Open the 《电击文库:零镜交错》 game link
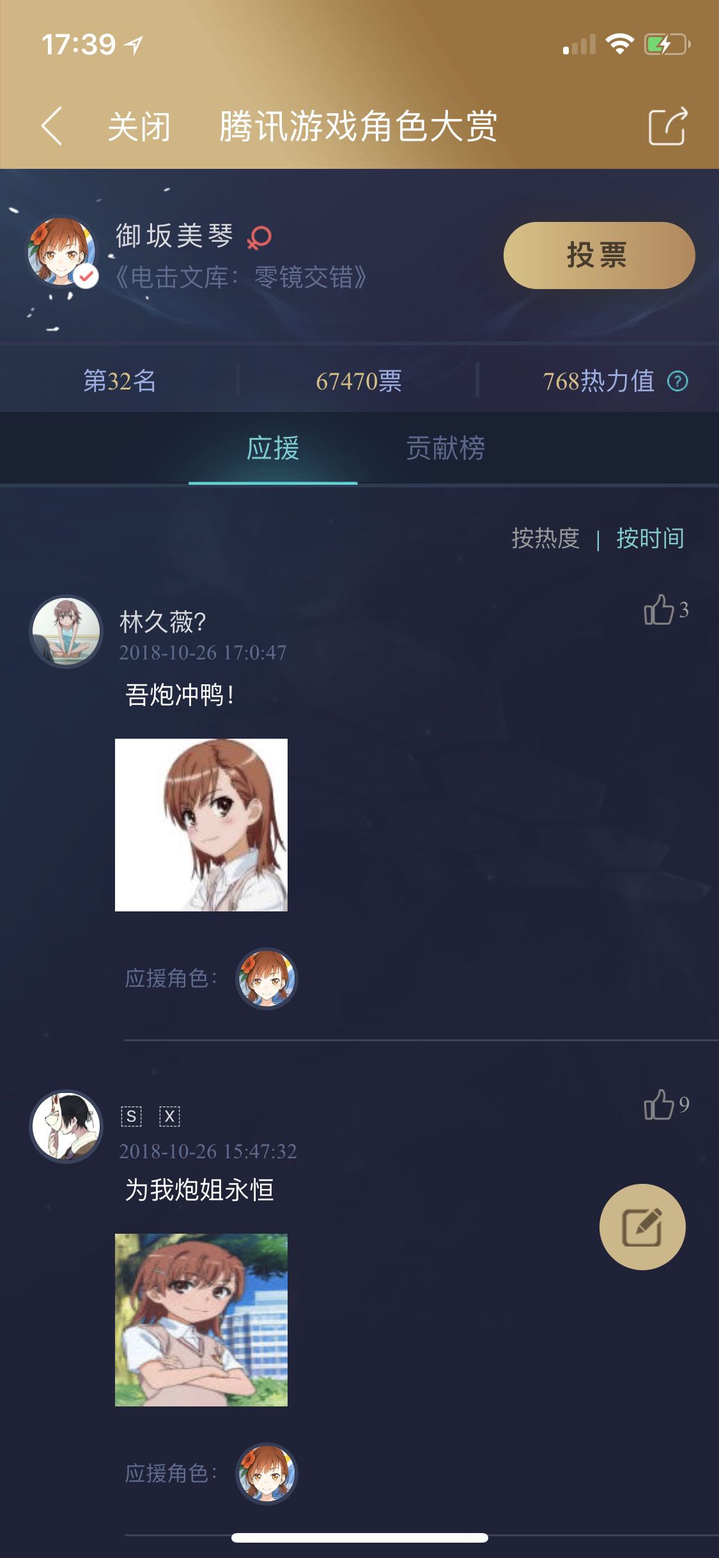Screen dimensions: 719x1558 (241, 278)
